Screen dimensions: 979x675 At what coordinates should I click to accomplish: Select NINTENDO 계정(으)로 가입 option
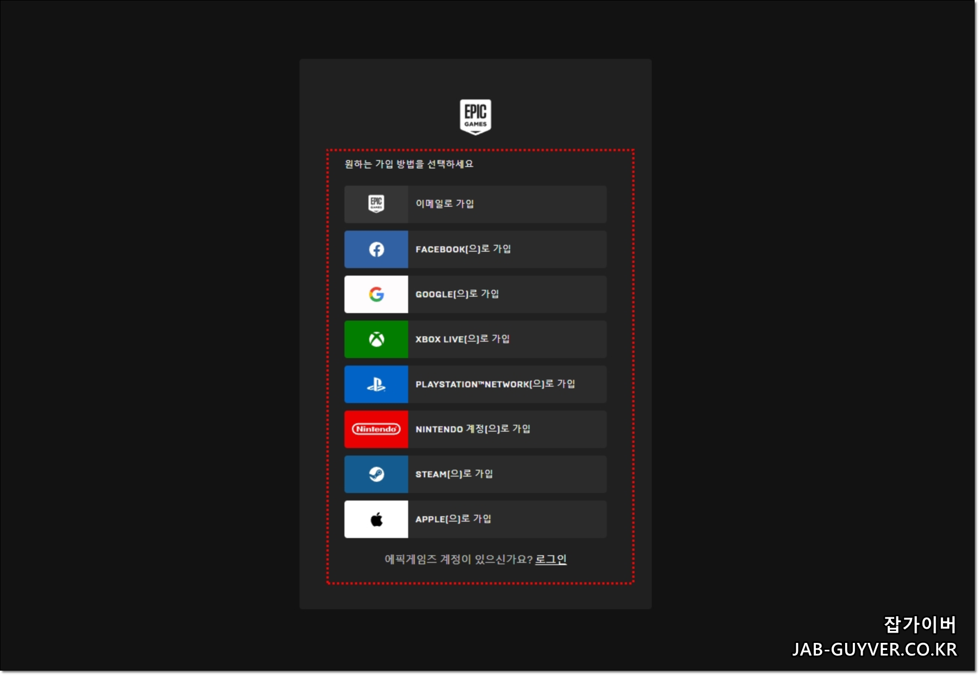tap(475, 429)
